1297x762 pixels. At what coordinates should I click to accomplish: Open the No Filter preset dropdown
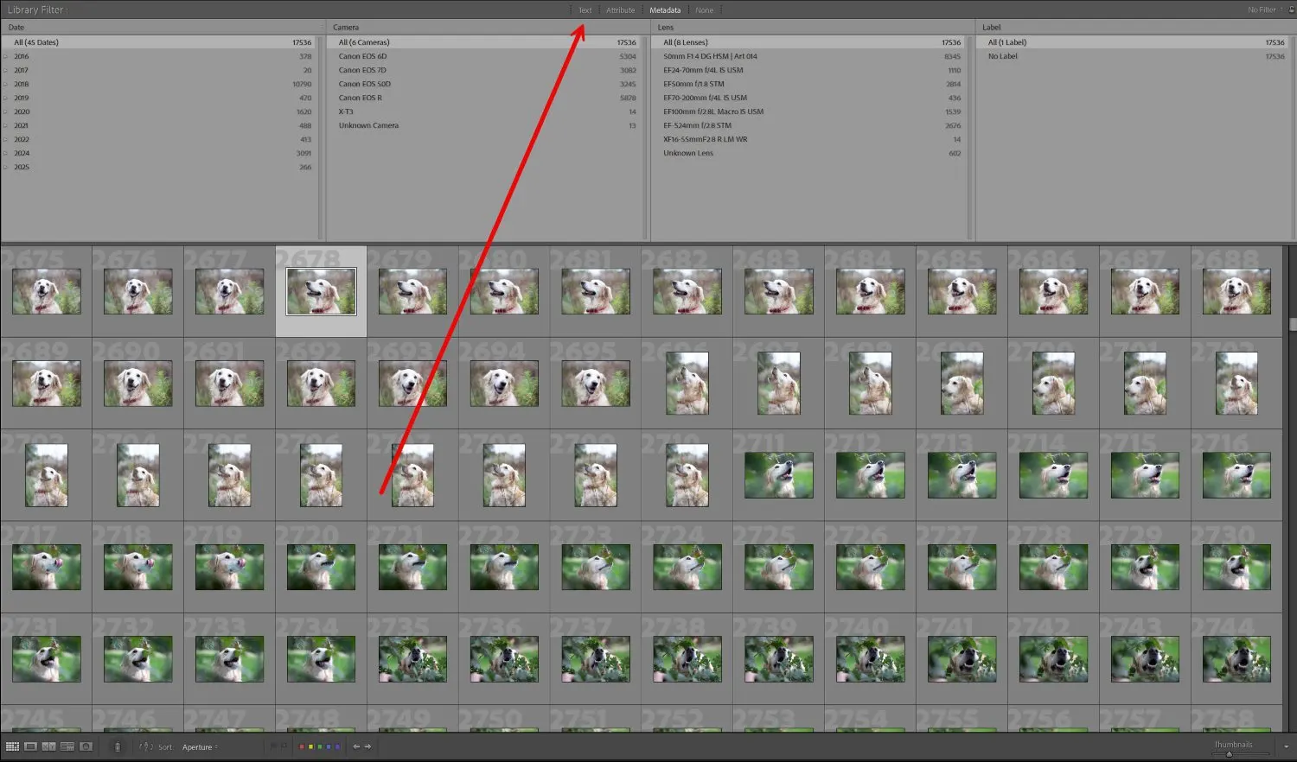point(1262,10)
